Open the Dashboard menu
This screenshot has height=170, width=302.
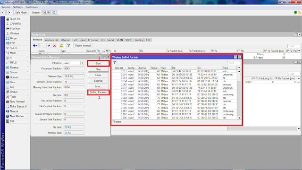(x=32, y=7)
